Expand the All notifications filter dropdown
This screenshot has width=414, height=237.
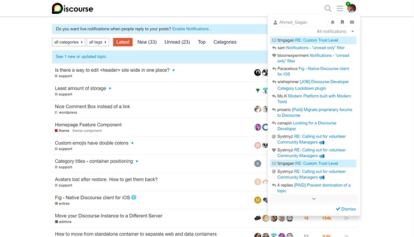click(x=335, y=31)
